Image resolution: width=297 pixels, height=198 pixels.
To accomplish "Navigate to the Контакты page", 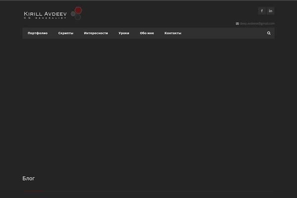I will (173, 33).
